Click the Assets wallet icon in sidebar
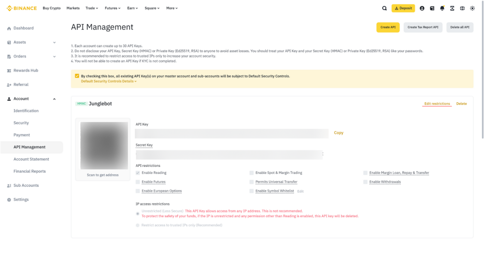The height and width of the screenshot is (273, 485). click(x=9, y=42)
